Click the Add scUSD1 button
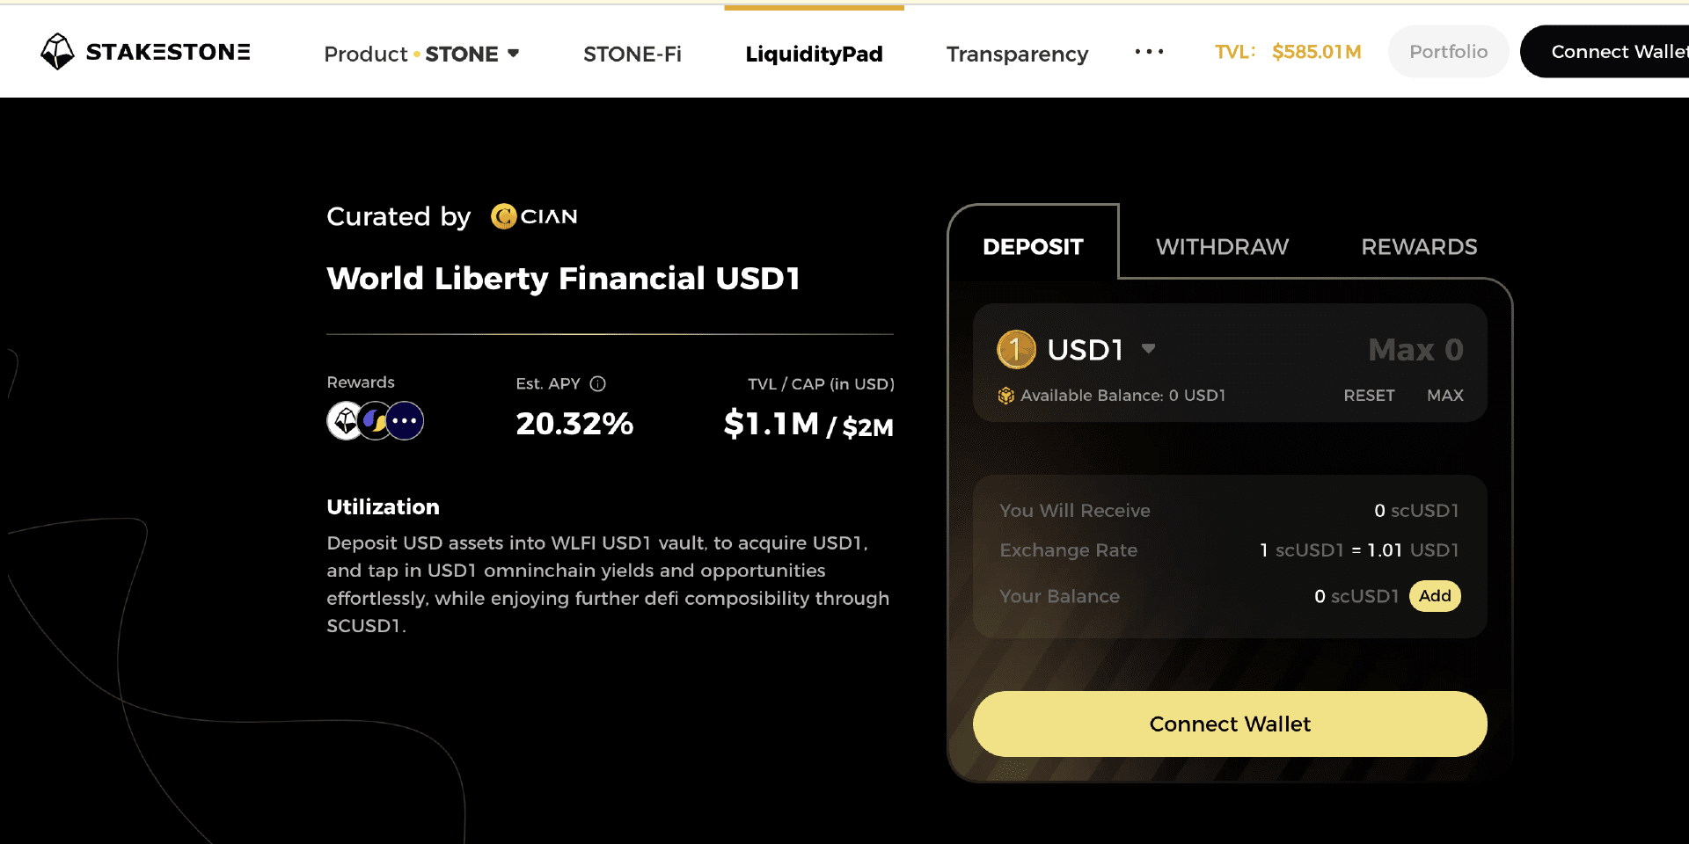This screenshot has height=844, width=1689. [x=1435, y=596]
